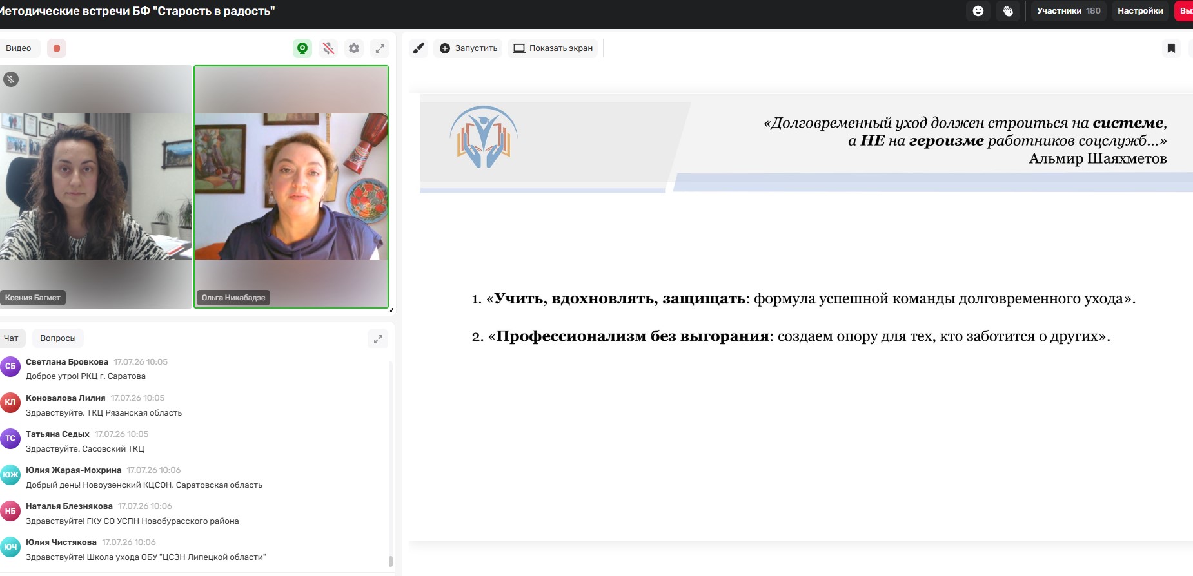Click the bookmark icon above the slide

coord(1172,48)
